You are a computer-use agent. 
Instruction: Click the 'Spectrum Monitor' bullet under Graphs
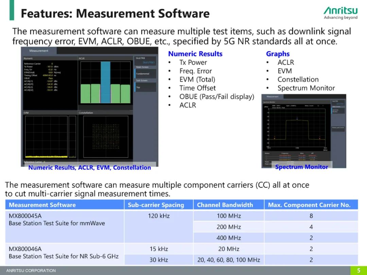tap(306, 88)
